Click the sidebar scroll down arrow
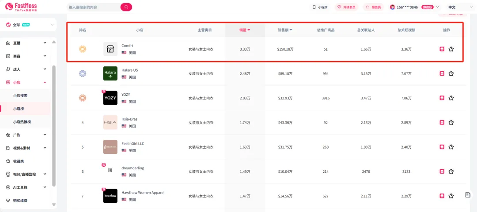This screenshot has height=212, width=477. [x=54, y=205]
